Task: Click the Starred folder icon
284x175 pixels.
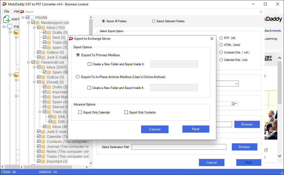Action: point(49,107)
